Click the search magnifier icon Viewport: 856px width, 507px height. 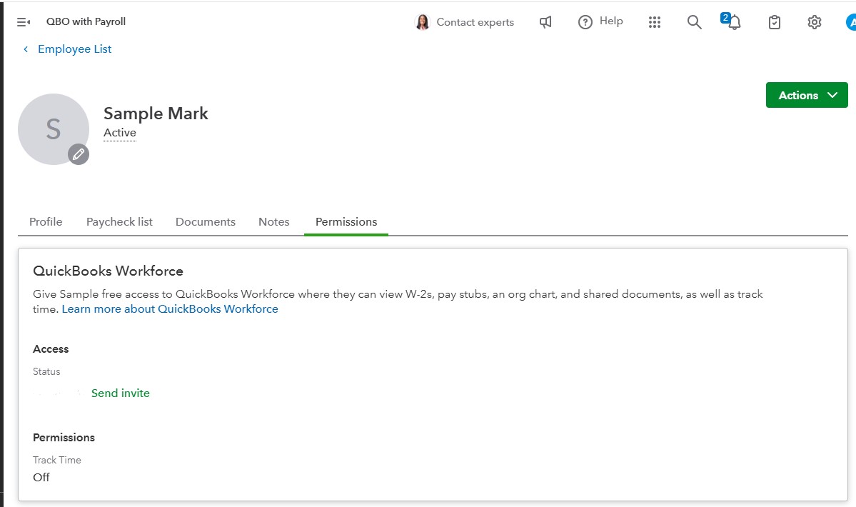point(694,22)
